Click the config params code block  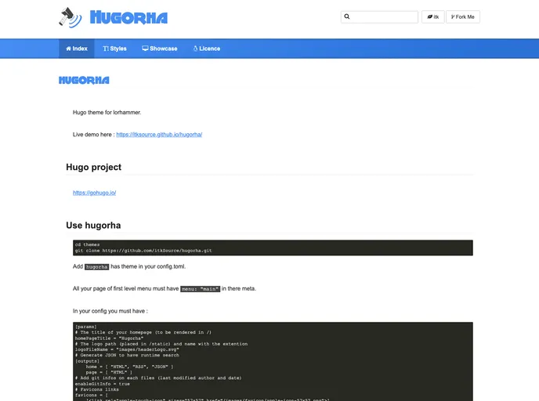pyautogui.click(x=273, y=360)
